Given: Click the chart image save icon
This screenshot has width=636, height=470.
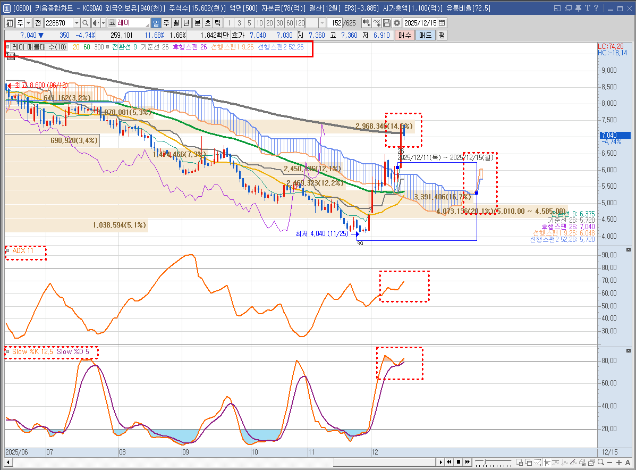Looking at the screenshot, I should pos(591,462).
